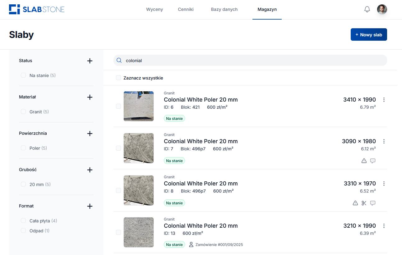Click the warning triangle on slab ID 7
Viewport: 402px width, 255px height.
point(364,161)
